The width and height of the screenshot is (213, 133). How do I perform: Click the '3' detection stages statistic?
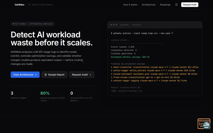12,93
